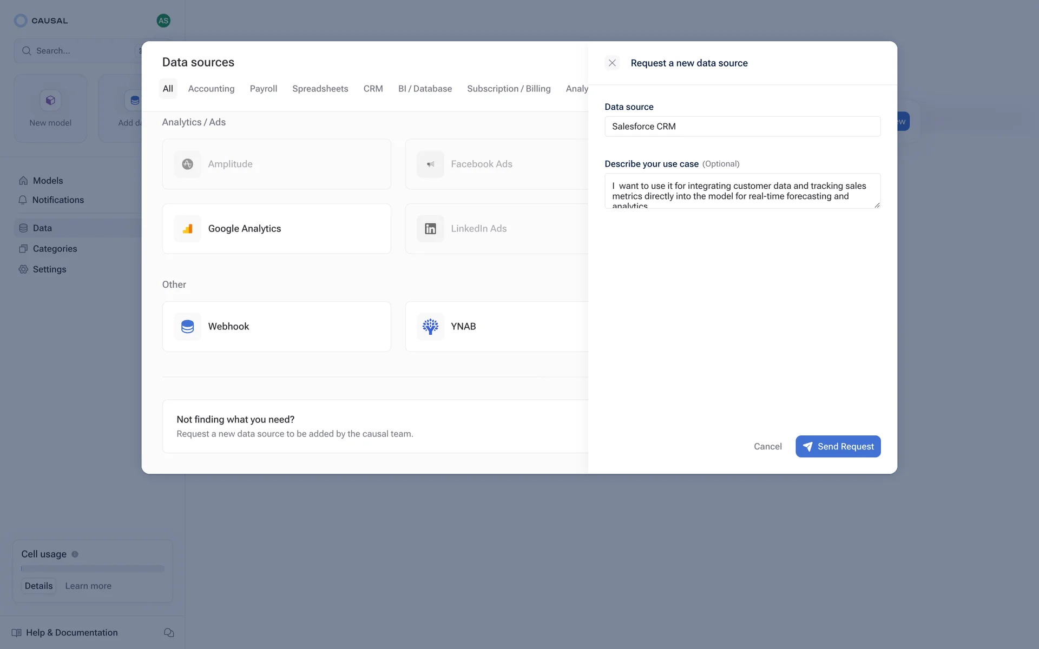Screen dimensions: 1039x649
Task: Open the Spreadsheets tab
Action: coord(320,89)
